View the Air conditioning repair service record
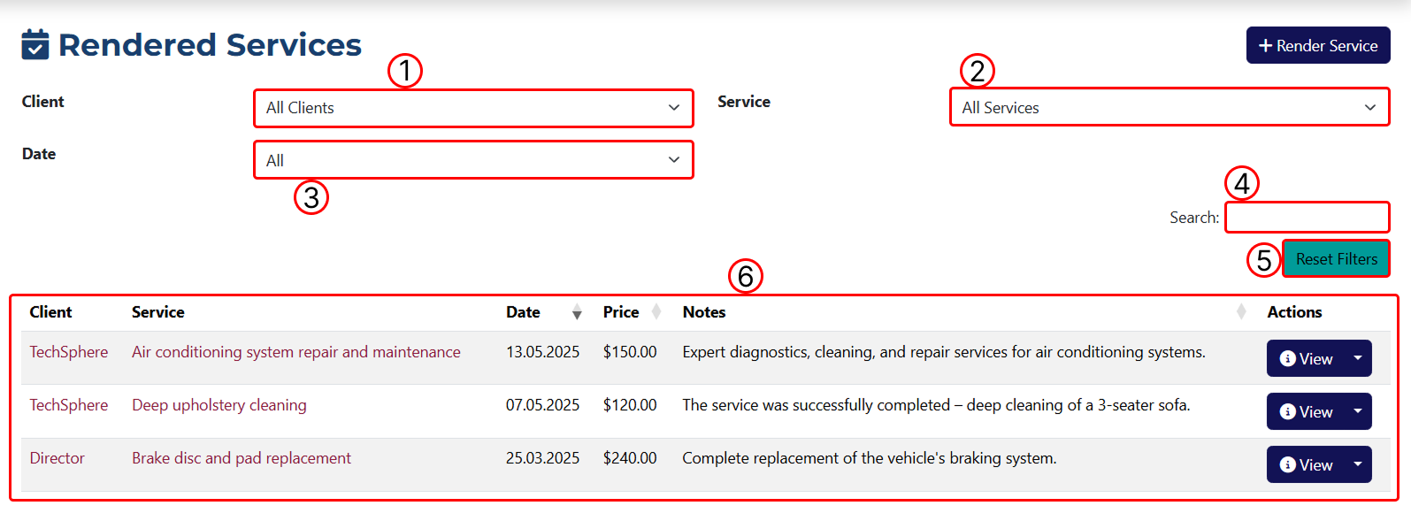 pyautogui.click(x=1307, y=358)
